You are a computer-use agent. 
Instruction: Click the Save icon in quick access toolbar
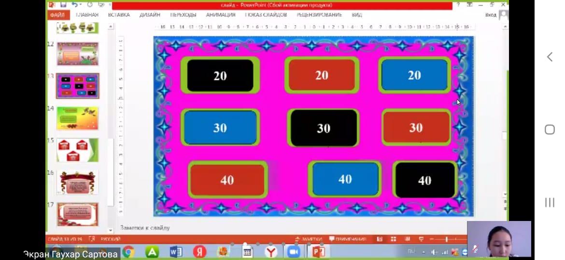coord(63,5)
